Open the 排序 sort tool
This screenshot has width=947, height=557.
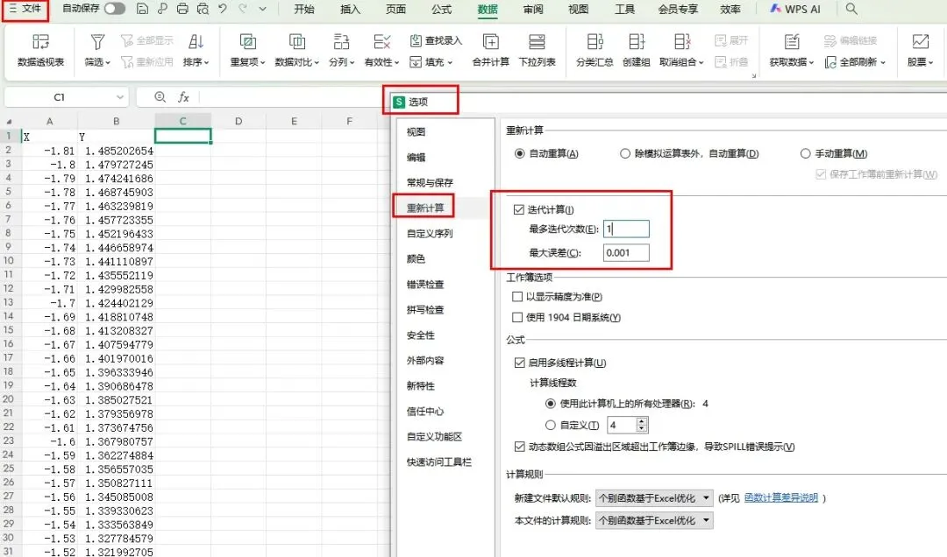pos(196,50)
